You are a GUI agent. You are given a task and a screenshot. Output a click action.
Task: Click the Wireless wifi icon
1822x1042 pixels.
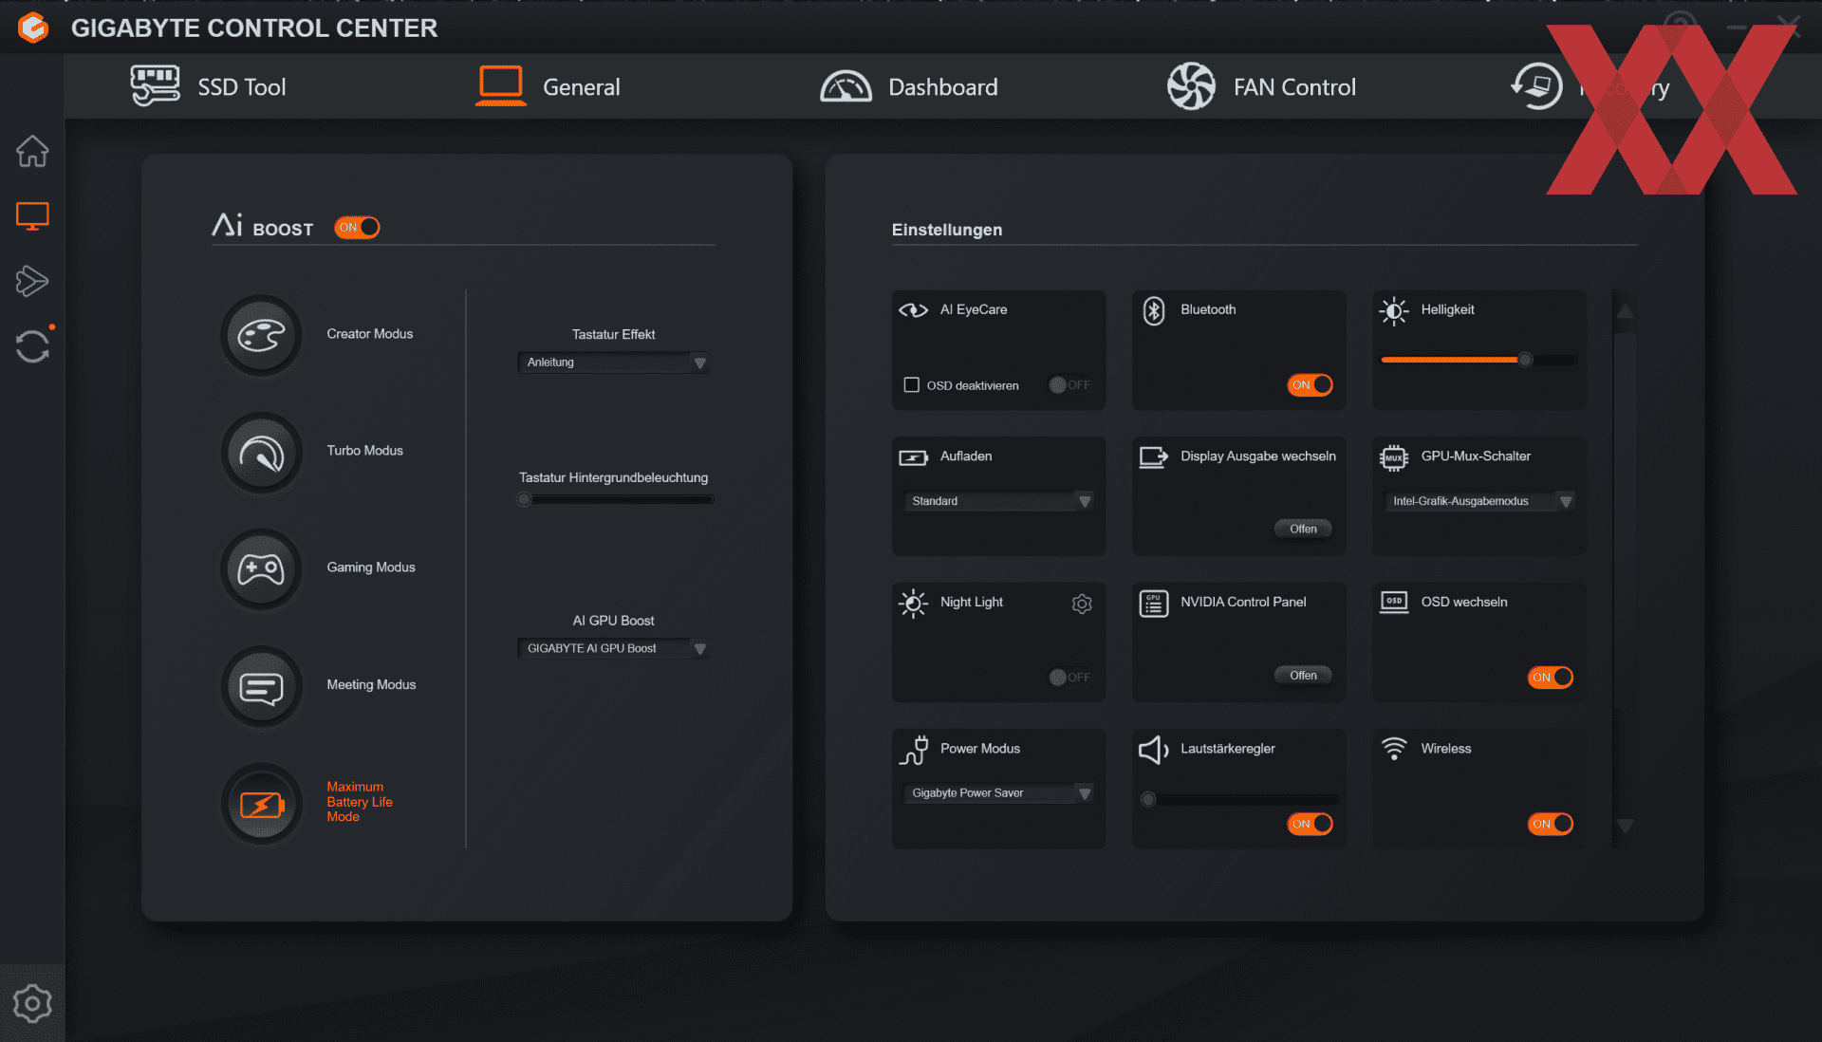[x=1394, y=749]
